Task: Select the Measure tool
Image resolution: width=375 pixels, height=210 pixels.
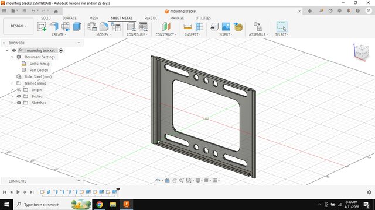Action: coord(187,27)
